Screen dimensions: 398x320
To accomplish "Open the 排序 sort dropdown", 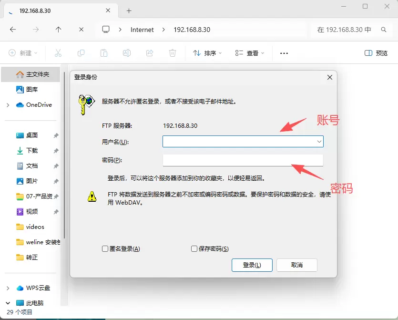I will [207, 53].
